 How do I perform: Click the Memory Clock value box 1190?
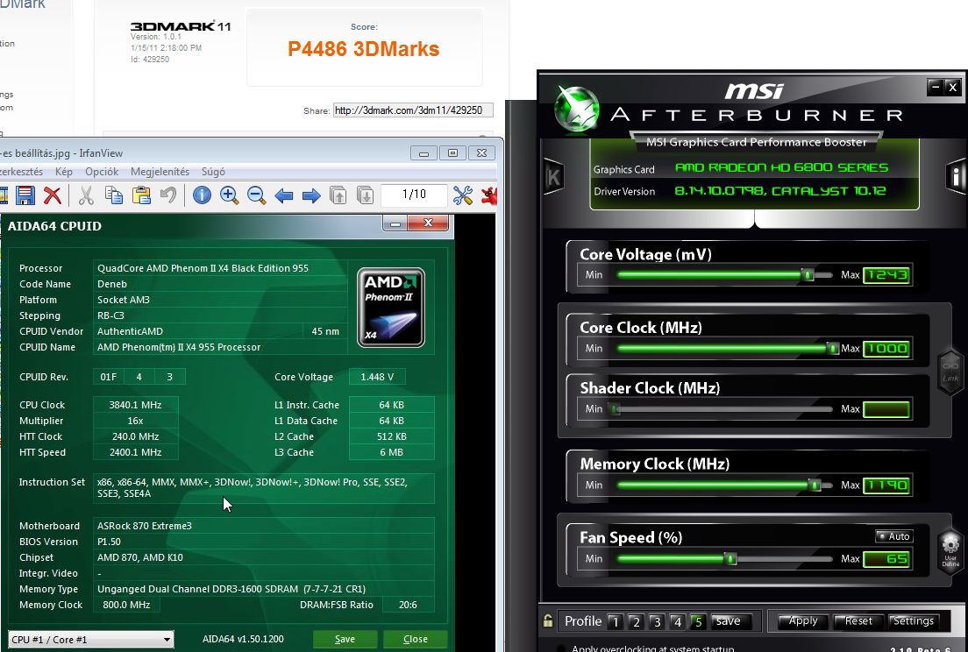[x=886, y=485]
